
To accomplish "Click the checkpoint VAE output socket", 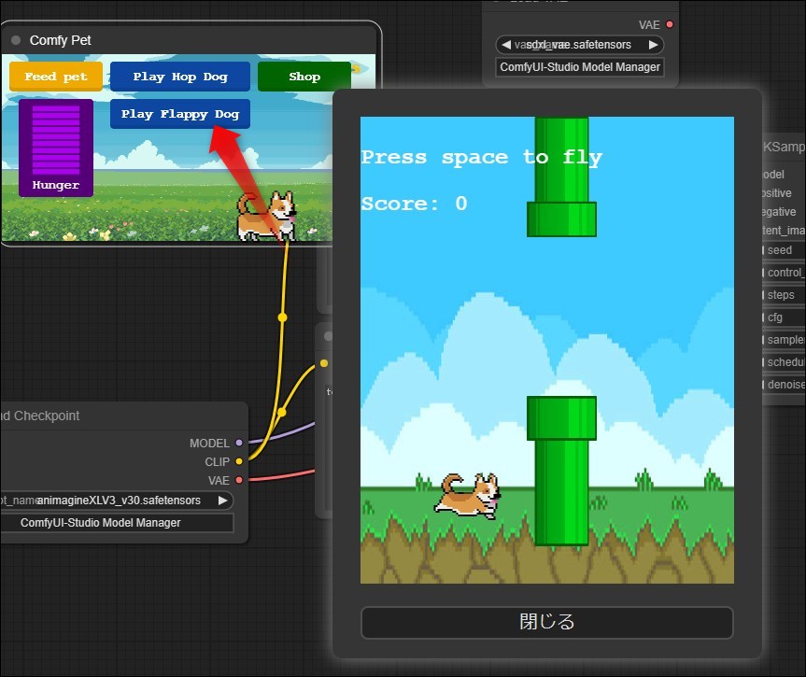I will tap(239, 480).
